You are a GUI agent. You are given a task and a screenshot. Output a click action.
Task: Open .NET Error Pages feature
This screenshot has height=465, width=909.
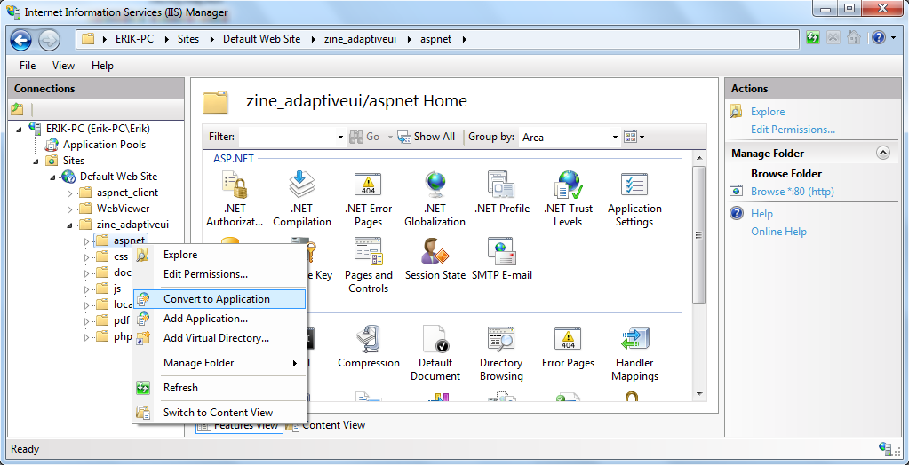click(x=368, y=198)
